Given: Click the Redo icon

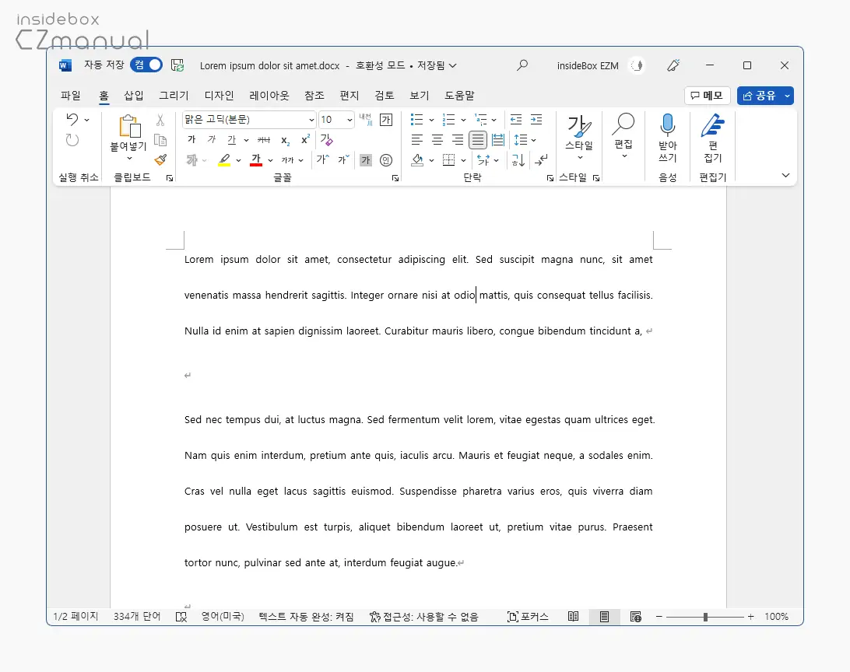Looking at the screenshot, I should 72,140.
